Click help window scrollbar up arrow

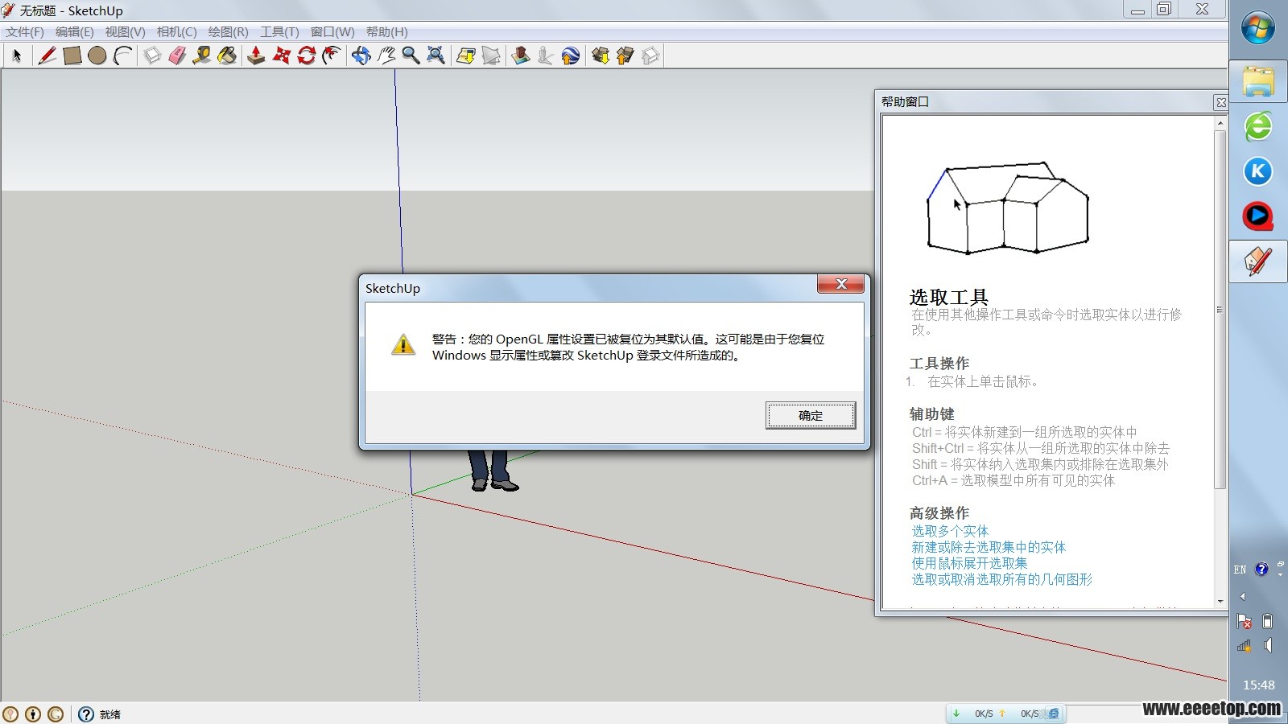click(x=1220, y=123)
